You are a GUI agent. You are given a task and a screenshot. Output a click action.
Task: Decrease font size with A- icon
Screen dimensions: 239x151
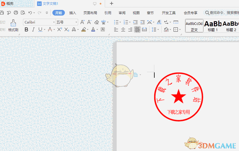point(89,22)
